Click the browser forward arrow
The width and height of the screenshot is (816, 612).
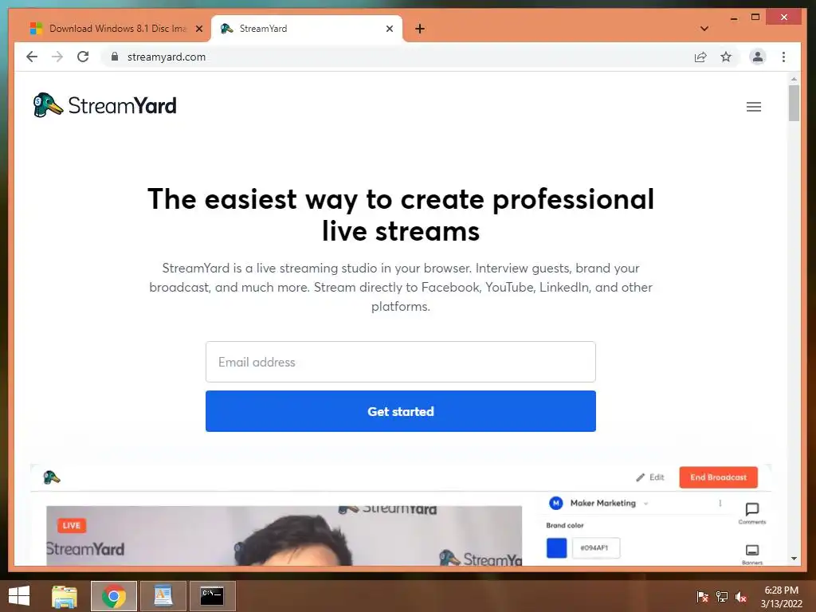[57, 57]
